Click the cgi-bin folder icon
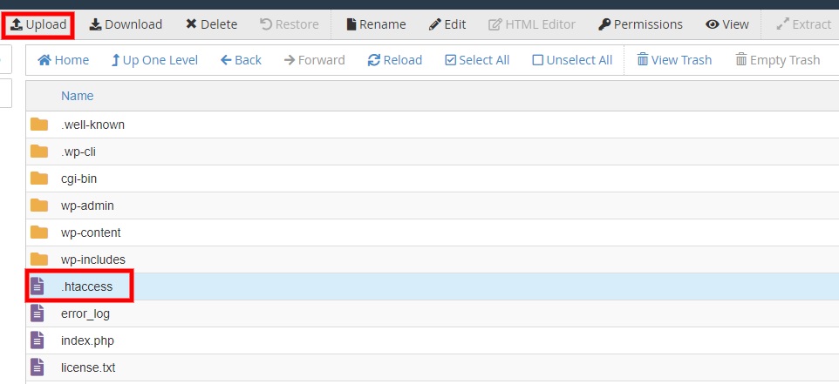839x384 pixels. (x=39, y=179)
